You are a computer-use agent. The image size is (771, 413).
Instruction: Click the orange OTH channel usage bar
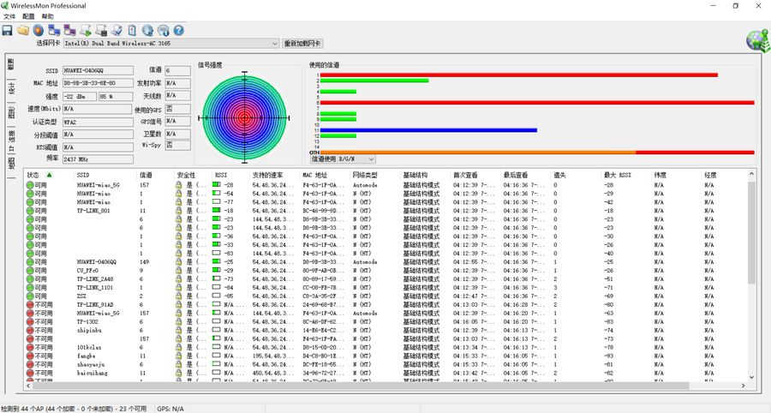[x=477, y=153]
